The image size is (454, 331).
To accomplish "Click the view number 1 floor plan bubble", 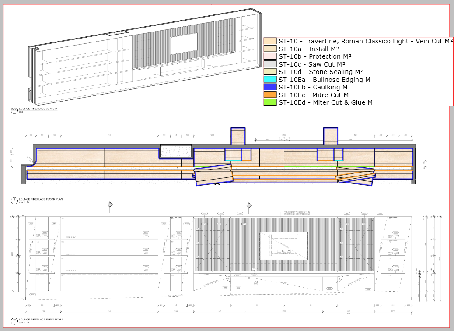I will (14, 200).
